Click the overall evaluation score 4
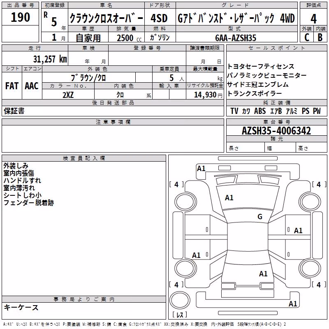The height and width of the screenshot is (329, 329). click(313, 19)
